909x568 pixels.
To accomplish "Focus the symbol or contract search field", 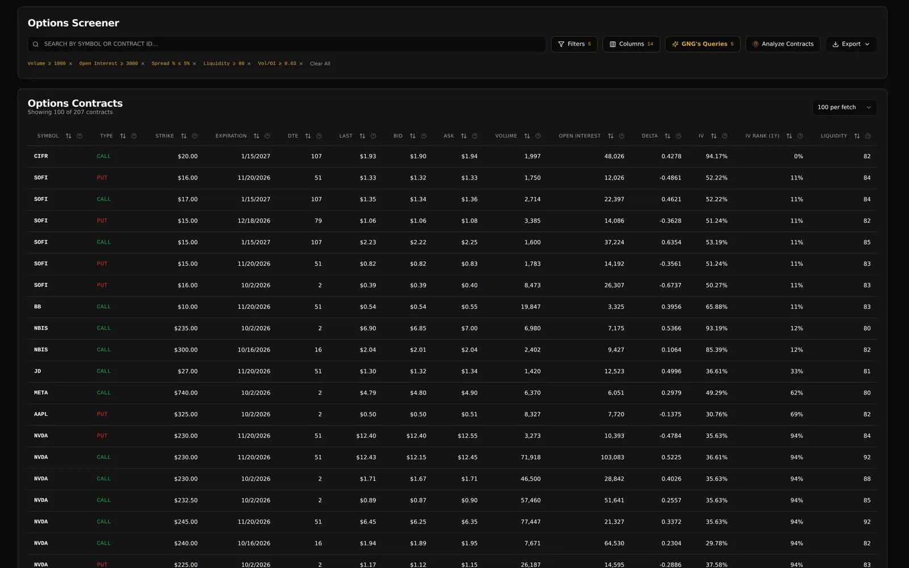I will 287,44.
